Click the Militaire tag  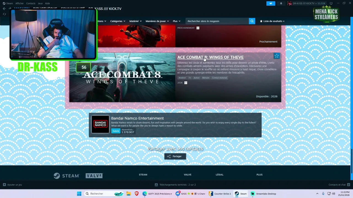click(206, 78)
